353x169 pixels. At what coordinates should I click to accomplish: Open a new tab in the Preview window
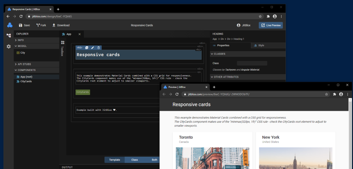pyautogui.click(x=214, y=87)
